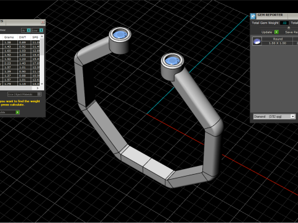Click the weights table scroll down arrow

coord(42,84)
